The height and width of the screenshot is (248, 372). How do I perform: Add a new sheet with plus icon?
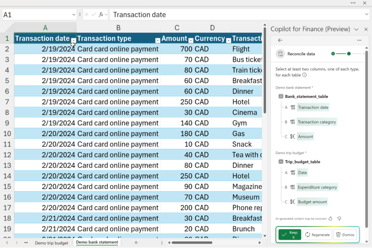tap(136, 242)
